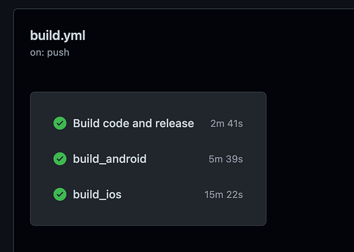Image resolution: width=354 pixels, height=252 pixels.
Task: Click the gap between build_ios and its 15m 22s duration
Action: point(163,194)
